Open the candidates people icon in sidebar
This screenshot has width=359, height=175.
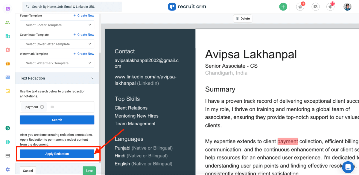coord(8,22)
